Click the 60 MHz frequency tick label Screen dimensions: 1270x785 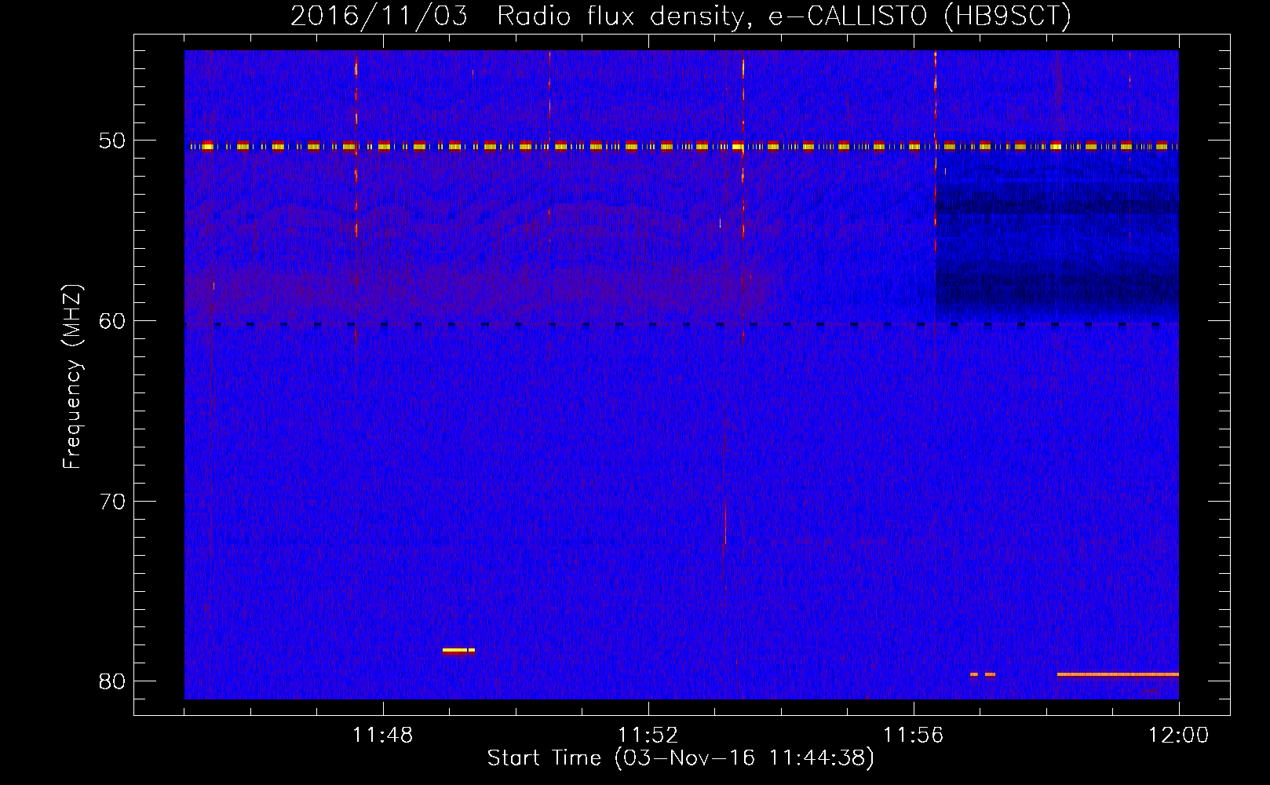coord(112,321)
